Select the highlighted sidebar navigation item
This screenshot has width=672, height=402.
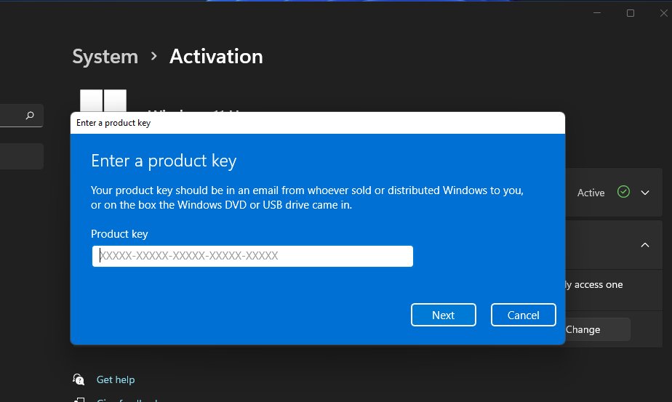[21, 156]
